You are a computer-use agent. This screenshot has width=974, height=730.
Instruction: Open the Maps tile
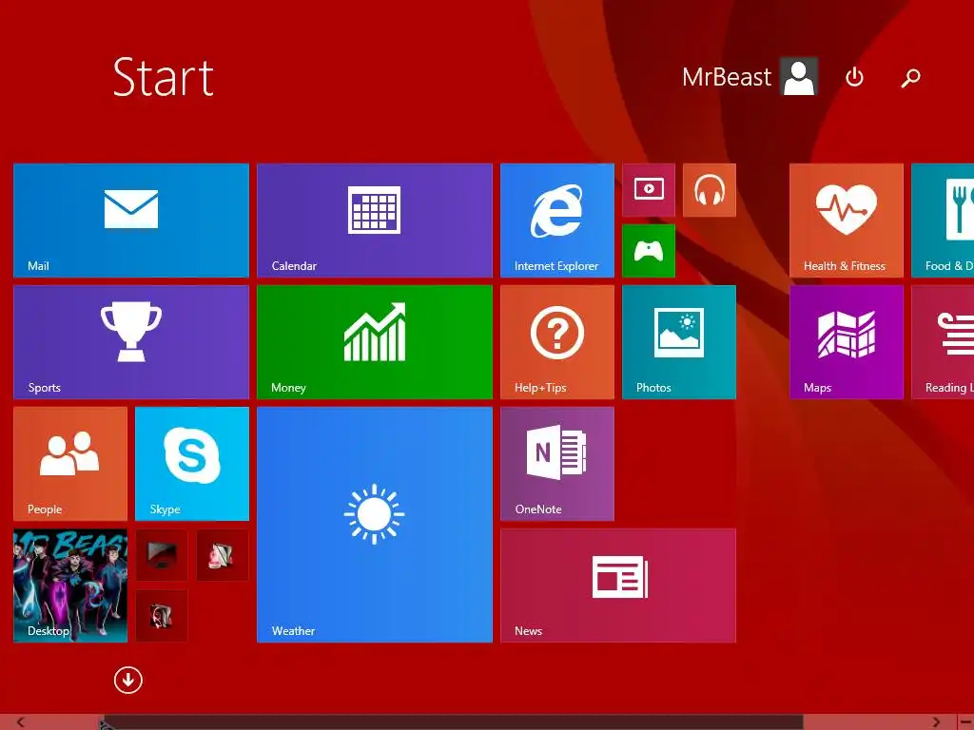847,342
